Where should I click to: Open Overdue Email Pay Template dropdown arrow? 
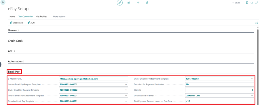click(x=126, y=101)
